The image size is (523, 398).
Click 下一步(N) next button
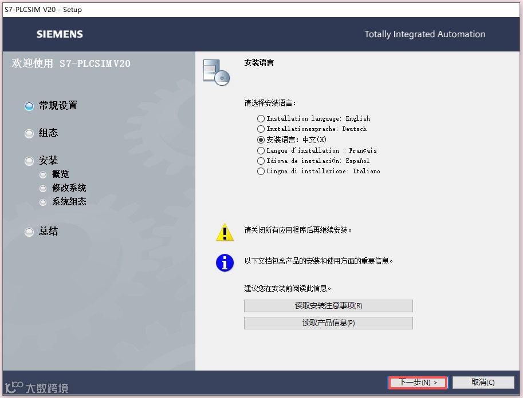pyautogui.click(x=418, y=383)
